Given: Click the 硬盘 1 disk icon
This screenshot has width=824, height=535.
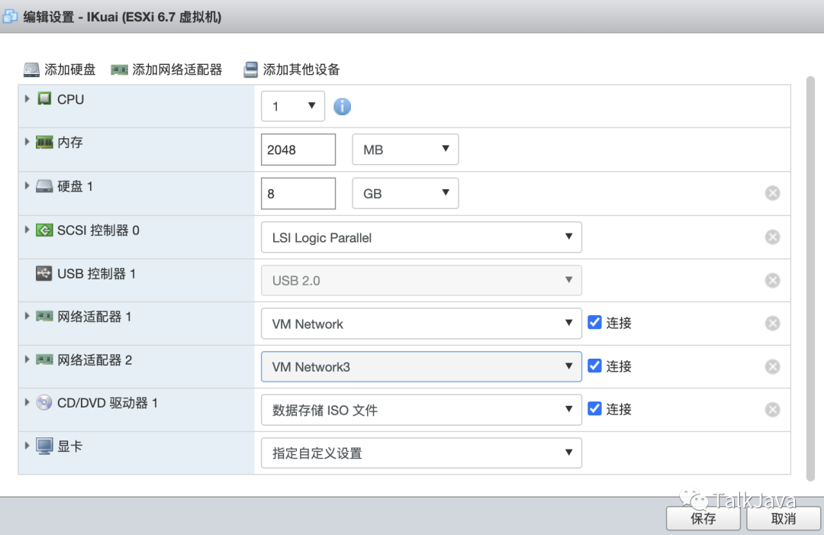Looking at the screenshot, I should pyautogui.click(x=44, y=185).
